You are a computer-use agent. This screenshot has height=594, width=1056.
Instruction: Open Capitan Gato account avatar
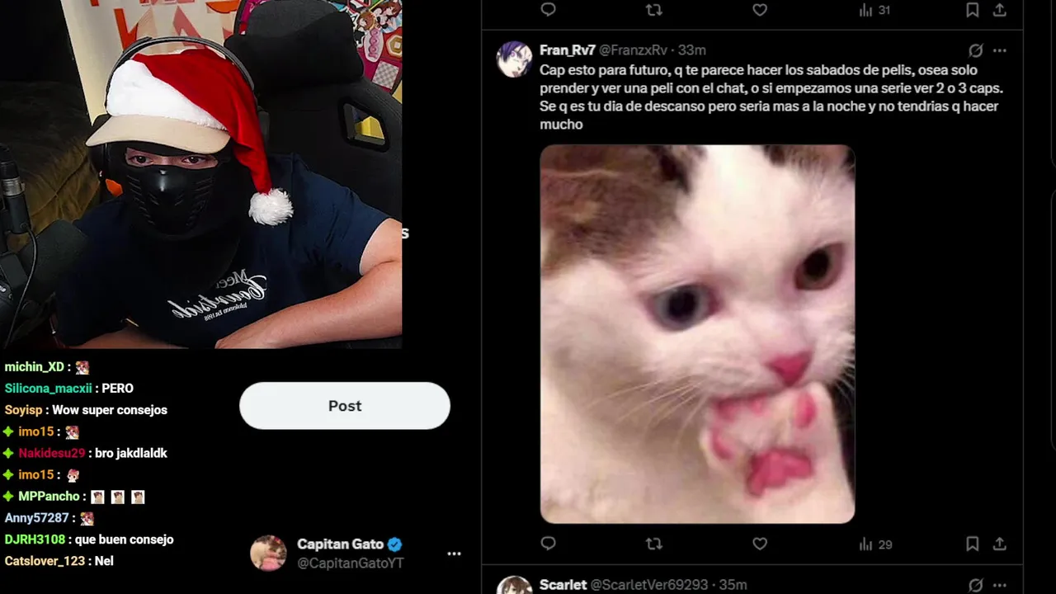click(x=268, y=554)
